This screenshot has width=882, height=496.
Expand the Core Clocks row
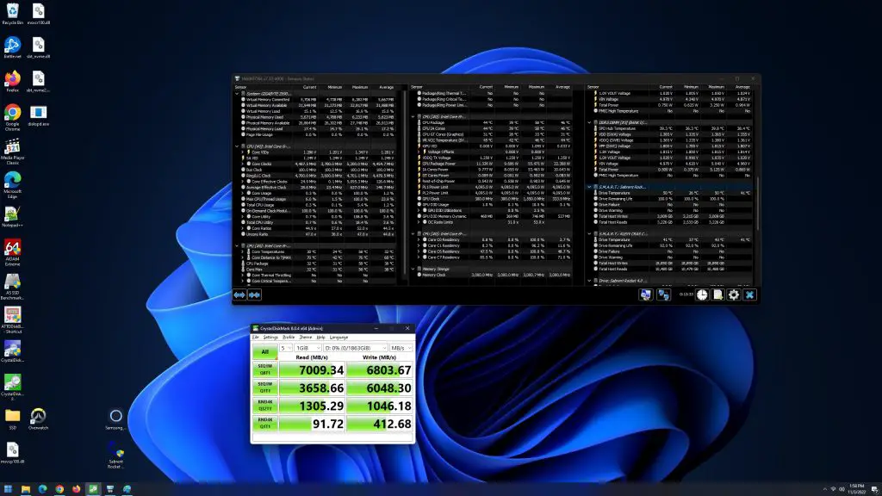tap(243, 164)
